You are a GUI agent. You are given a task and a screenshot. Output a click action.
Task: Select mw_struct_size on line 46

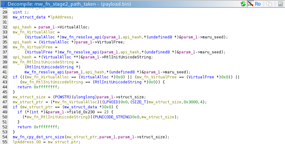[x=29, y=97]
